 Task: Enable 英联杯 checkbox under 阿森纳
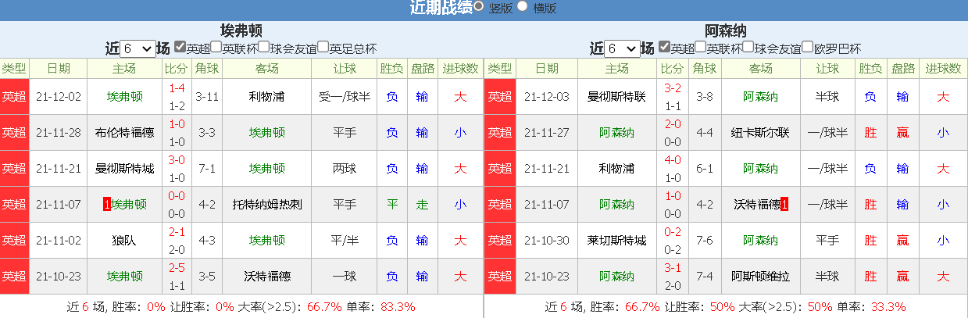tap(700, 47)
